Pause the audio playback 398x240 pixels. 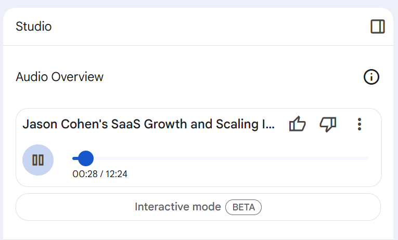click(38, 160)
